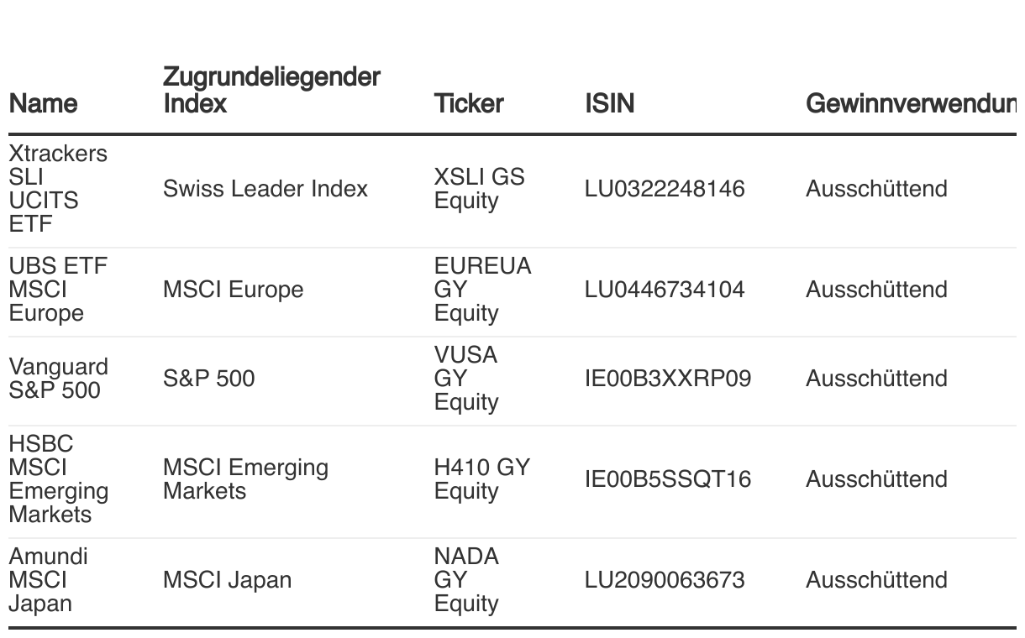
Task: Click ticker H410 GY Equity
Action: [482, 479]
